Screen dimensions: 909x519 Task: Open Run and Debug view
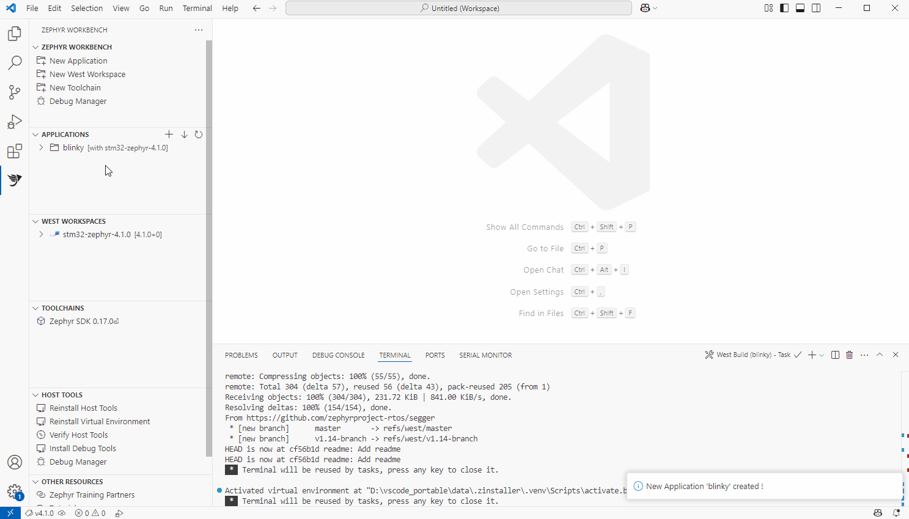15,122
